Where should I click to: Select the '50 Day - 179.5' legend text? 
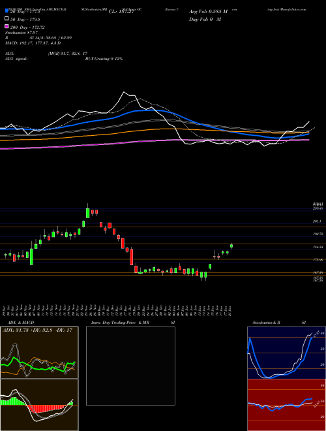click(x=25, y=19)
